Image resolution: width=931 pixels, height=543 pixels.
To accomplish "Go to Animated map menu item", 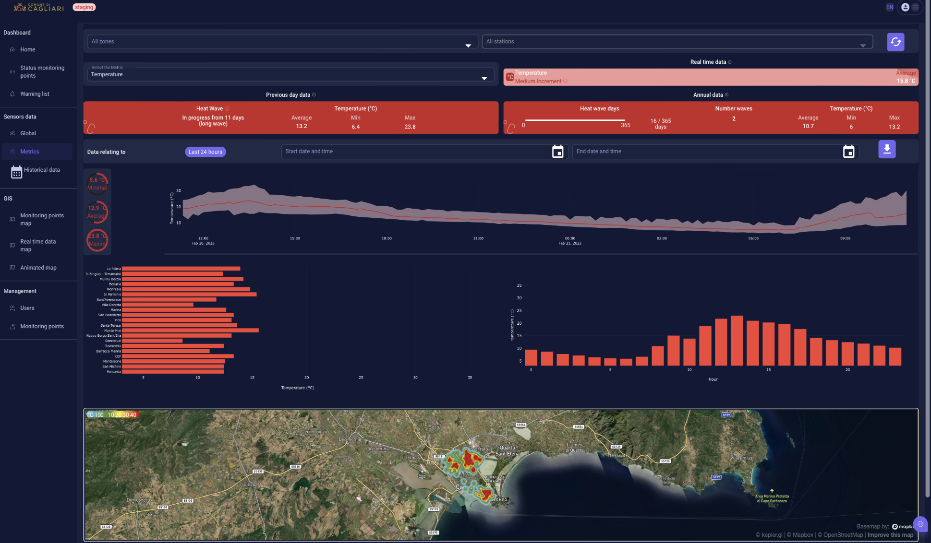I will click(x=38, y=268).
